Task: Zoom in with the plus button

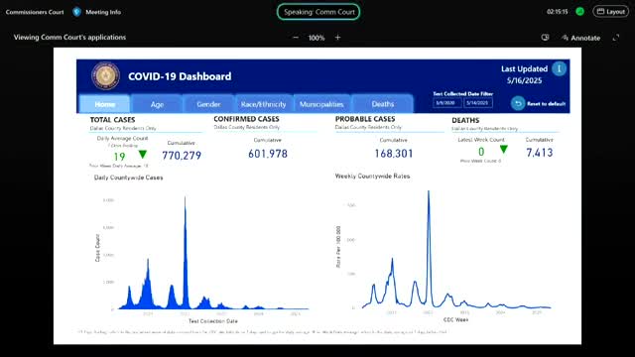Action: (x=337, y=38)
